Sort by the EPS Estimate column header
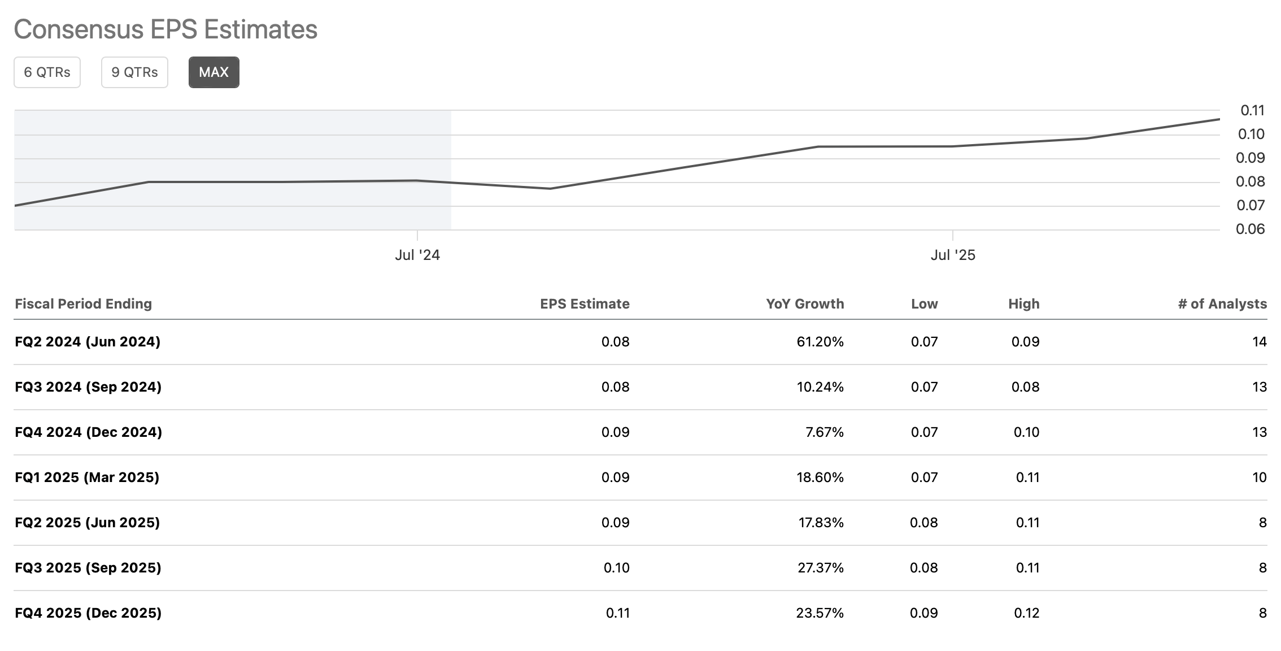This screenshot has height=651, width=1281. tap(585, 304)
